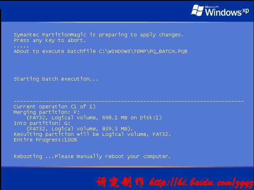Click the "Merging partition: F:" line
This screenshot has width=254, height=190.
coord(47,112)
